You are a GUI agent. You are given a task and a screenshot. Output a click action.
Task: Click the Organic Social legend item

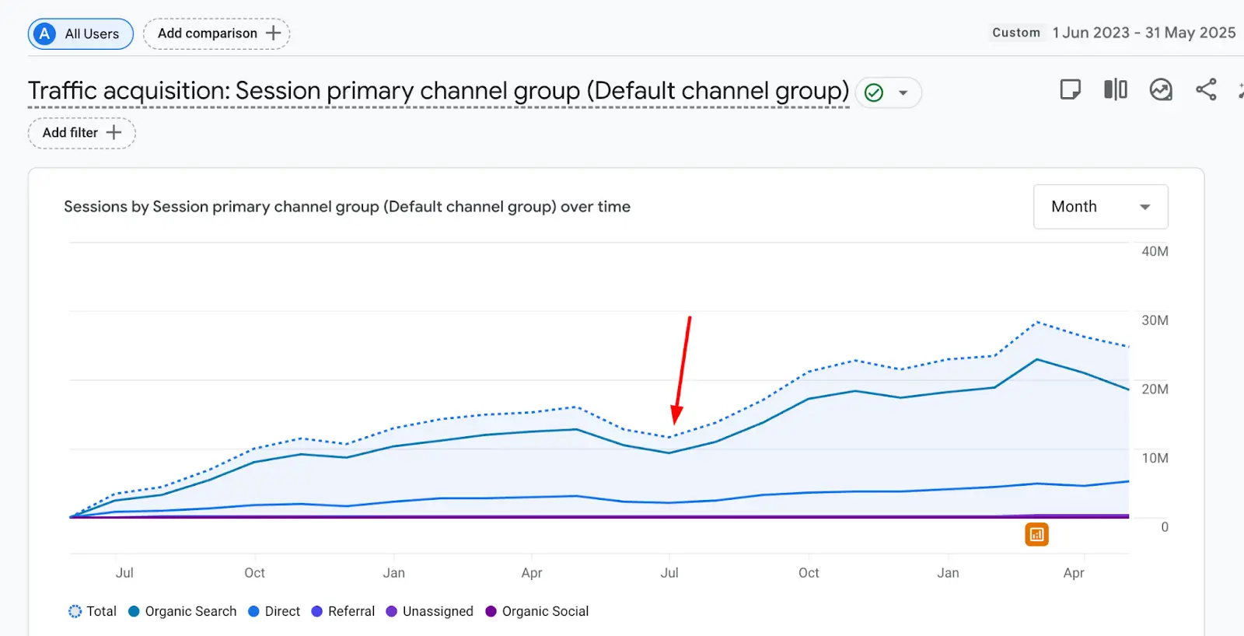pyautogui.click(x=536, y=612)
